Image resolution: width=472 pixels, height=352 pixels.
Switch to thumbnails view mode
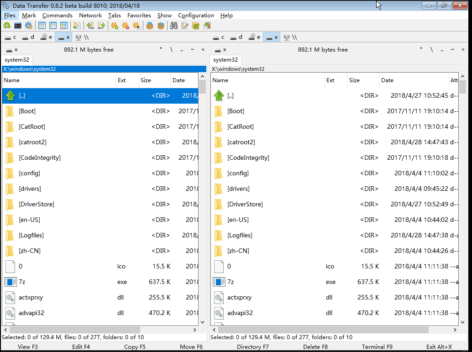pyautogui.click(x=64, y=26)
